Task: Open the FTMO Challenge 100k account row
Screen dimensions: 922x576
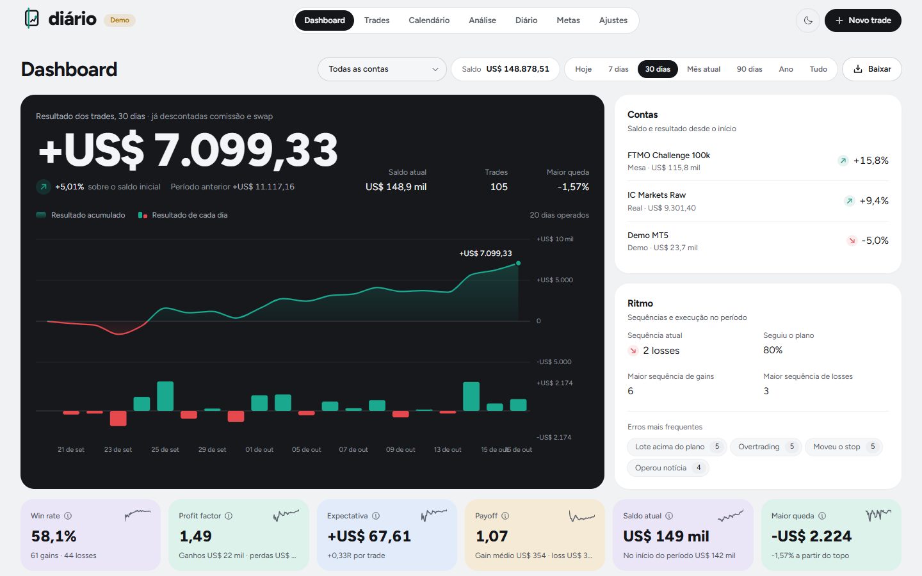Action: 758,161
